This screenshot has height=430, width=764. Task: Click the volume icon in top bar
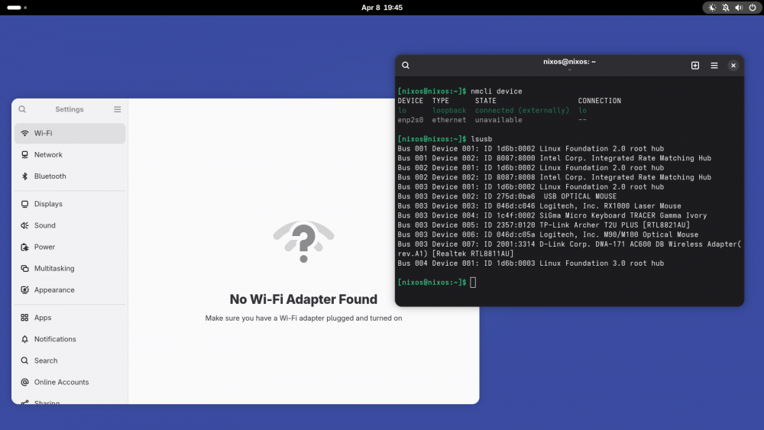pyautogui.click(x=739, y=8)
